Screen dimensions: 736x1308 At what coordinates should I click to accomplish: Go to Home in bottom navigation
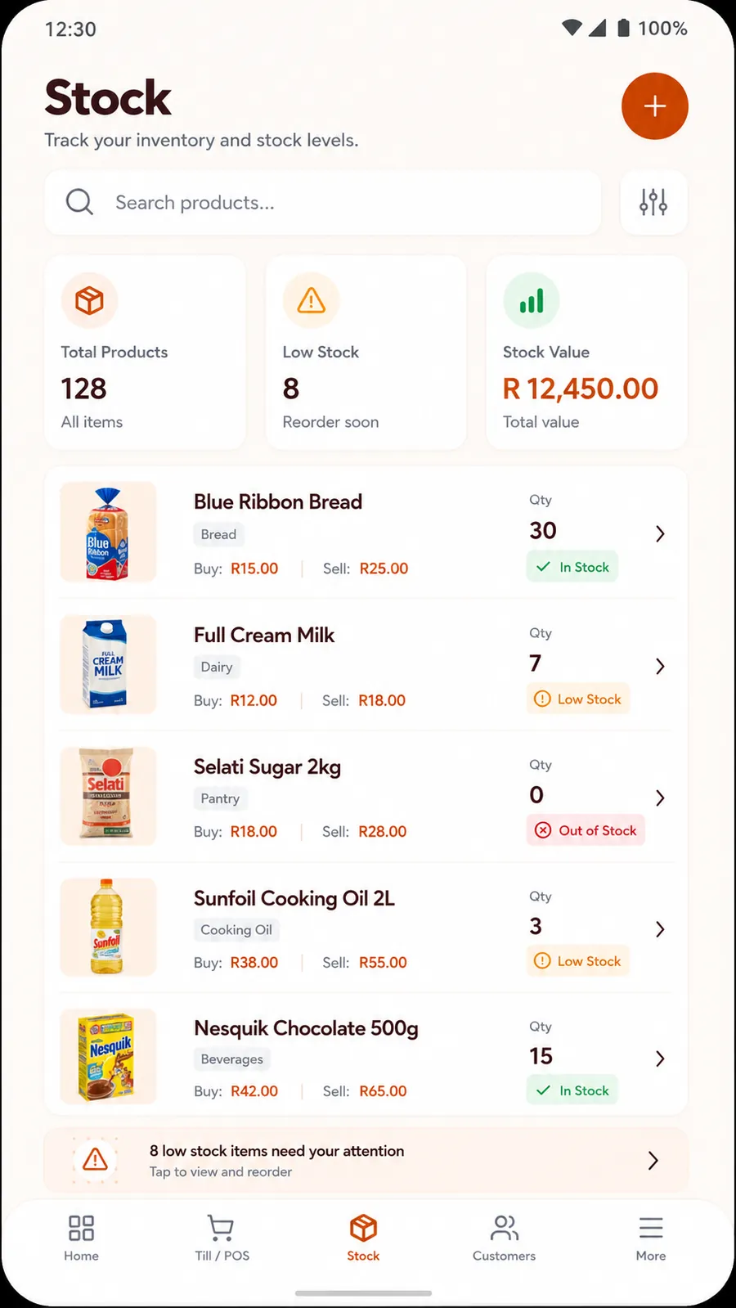point(81,1238)
